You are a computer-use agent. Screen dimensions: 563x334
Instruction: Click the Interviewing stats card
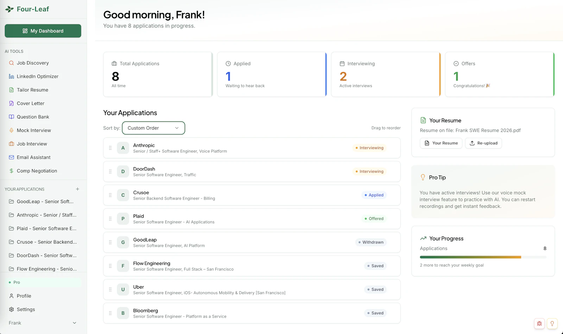coord(386,74)
